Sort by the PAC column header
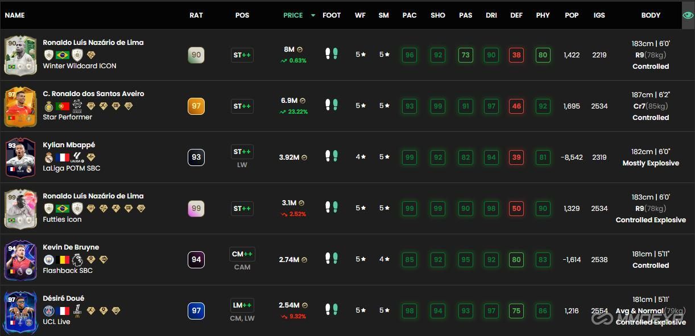This screenshot has width=695, height=336. pyautogui.click(x=409, y=15)
